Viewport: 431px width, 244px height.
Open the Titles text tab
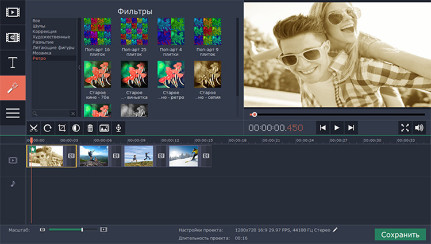coord(13,63)
